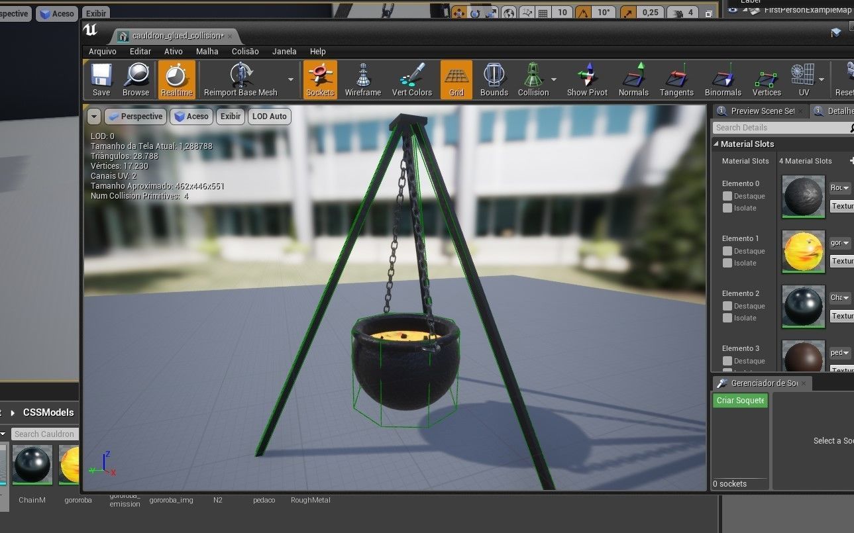Show mesh Binormals

coord(723,80)
